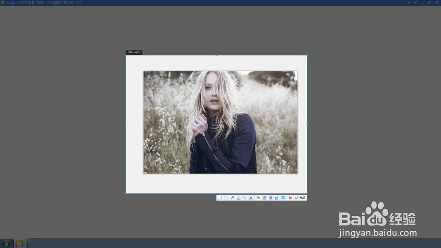Screen dimensions: 441x248
Task: Select the mosaic blur tool
Action: tap(244, 198)
